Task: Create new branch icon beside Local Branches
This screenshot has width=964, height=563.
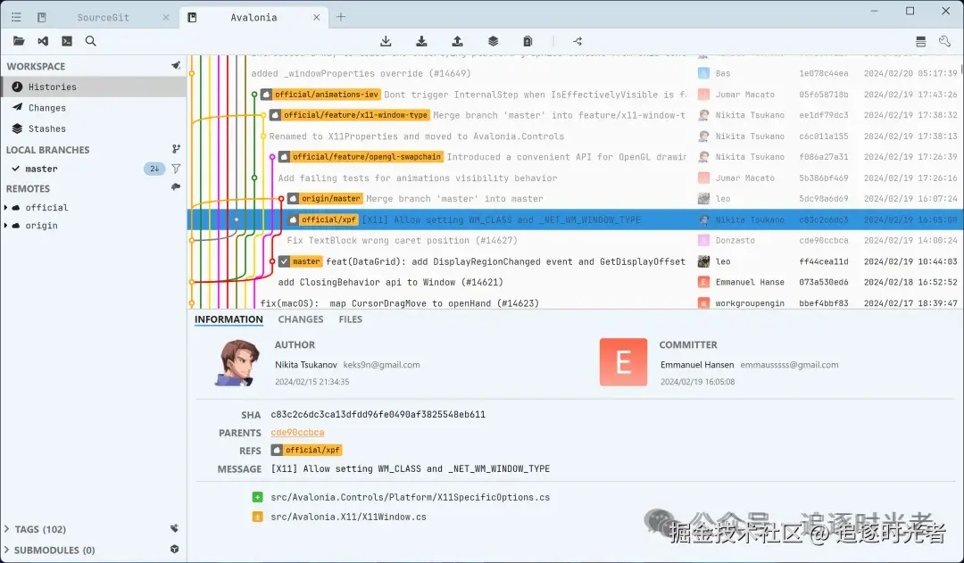Action: [x=176, y=149]
